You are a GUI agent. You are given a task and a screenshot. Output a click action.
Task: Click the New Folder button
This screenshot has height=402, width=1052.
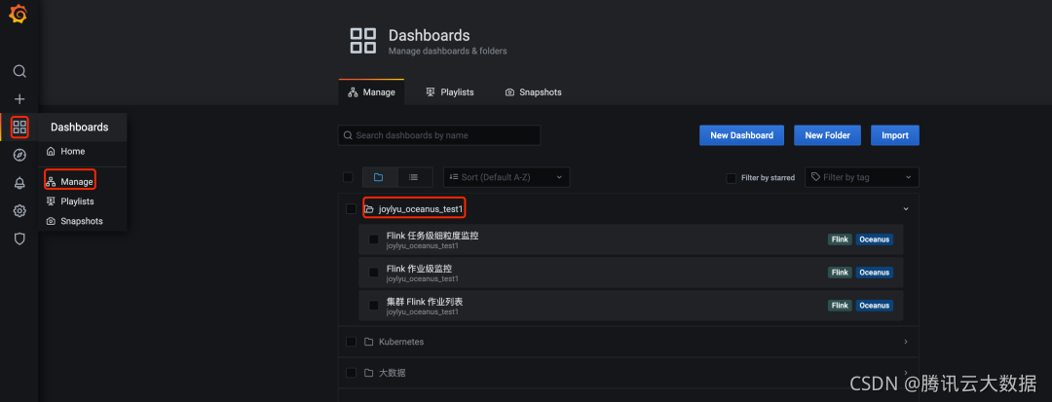827,135
